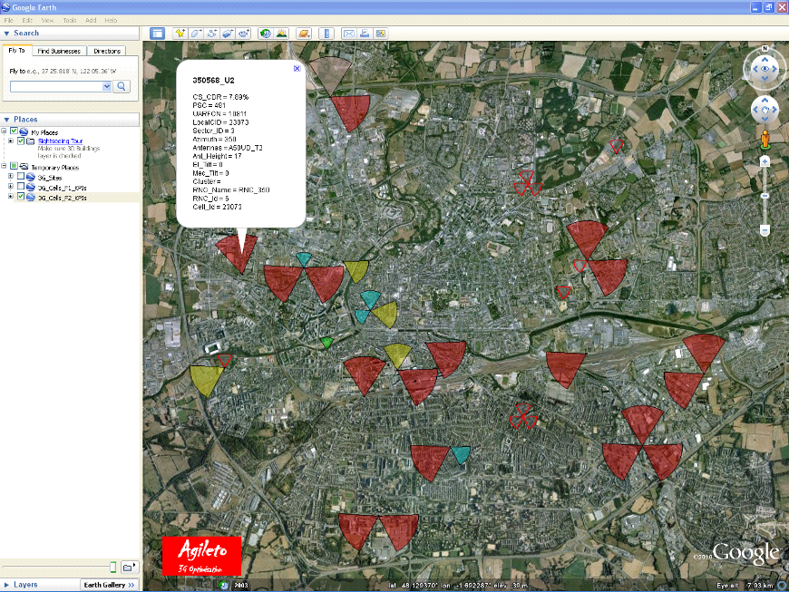Switch to the Directions tab
The image size is (789, 592).
click(107, 51)
